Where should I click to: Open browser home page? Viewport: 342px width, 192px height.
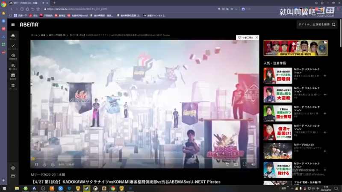click(27, 9)
